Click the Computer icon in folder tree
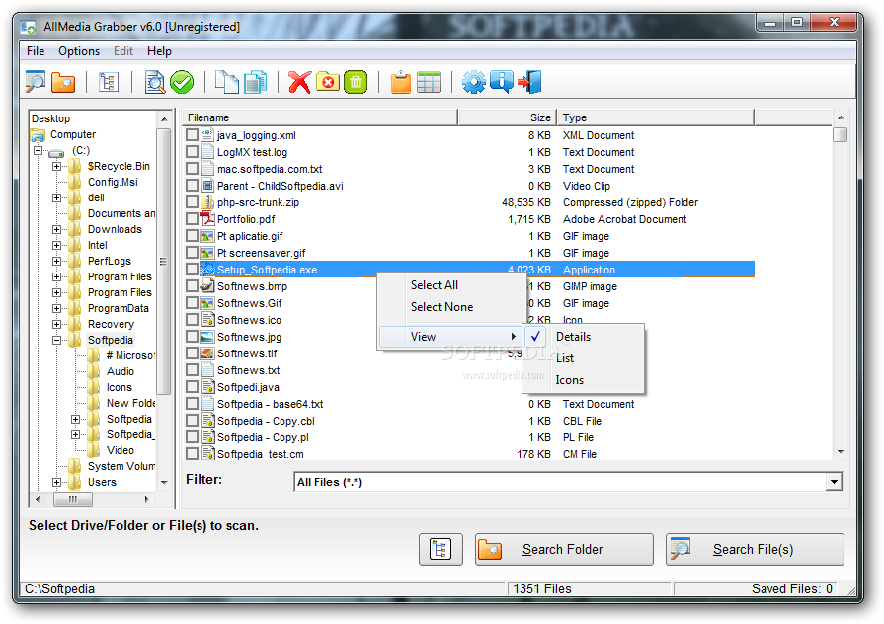The image size is (884, 624). 39,134
